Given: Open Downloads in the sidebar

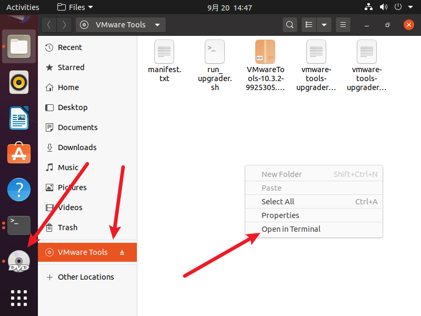Looking at the screenshot, I should [x=87, y=147].
